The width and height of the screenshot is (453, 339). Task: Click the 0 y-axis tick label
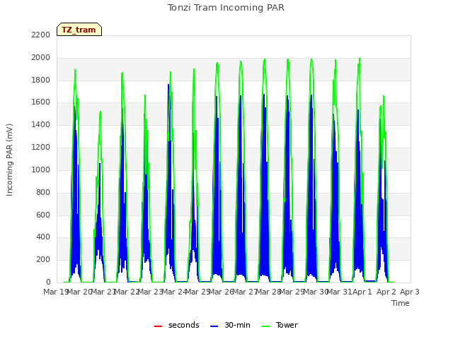(x=48, y=282)
